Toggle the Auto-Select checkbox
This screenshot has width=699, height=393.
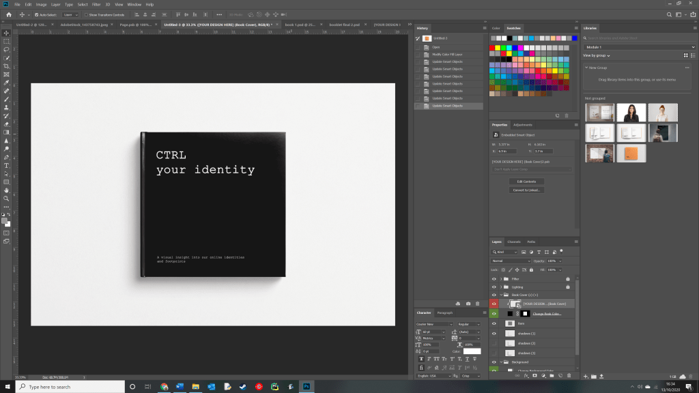point(36,14)
